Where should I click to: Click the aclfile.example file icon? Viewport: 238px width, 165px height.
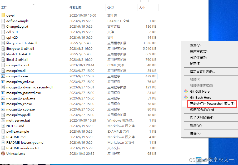pyautogui.click(x=3, y=21)
